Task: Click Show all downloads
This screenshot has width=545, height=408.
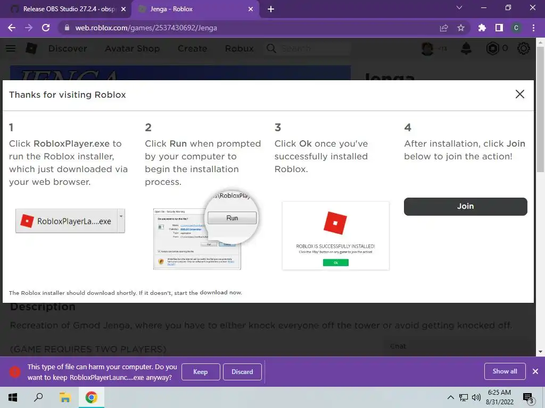Action: [505, 371]
